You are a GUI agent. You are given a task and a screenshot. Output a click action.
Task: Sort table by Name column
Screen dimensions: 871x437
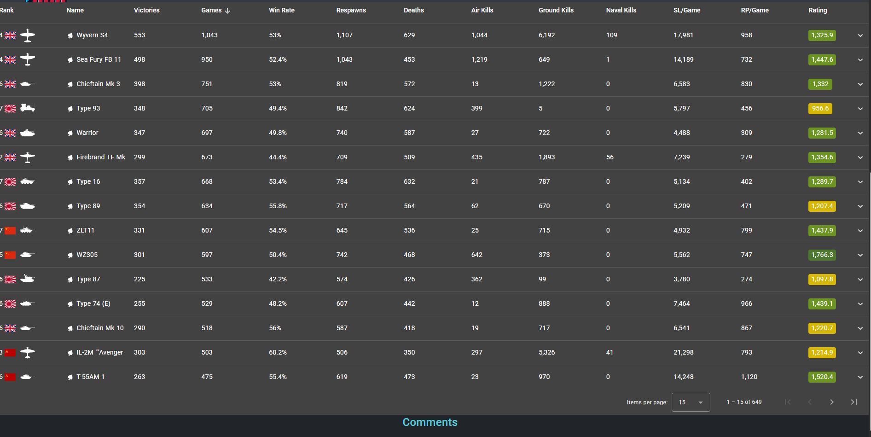(75, 10)
